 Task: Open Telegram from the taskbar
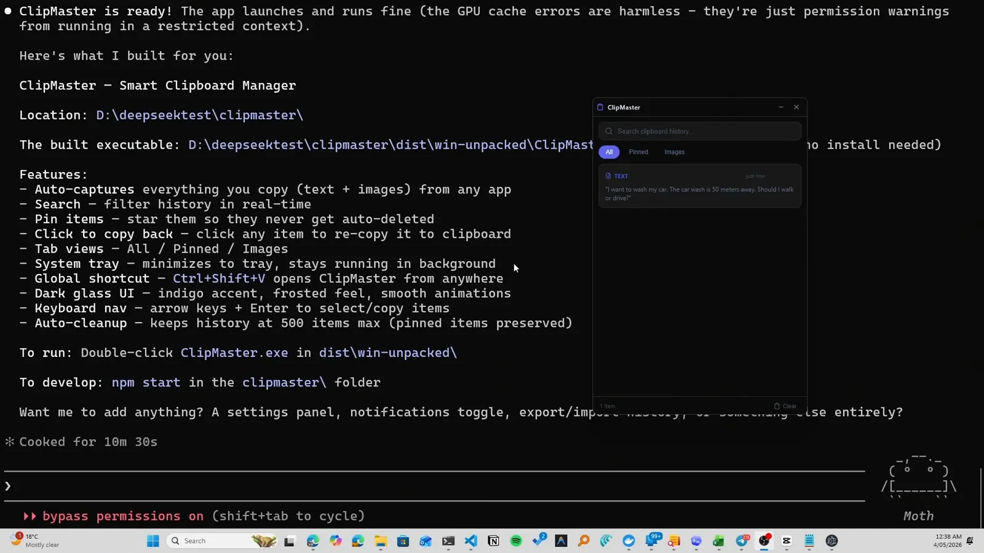tap(742, 541)
